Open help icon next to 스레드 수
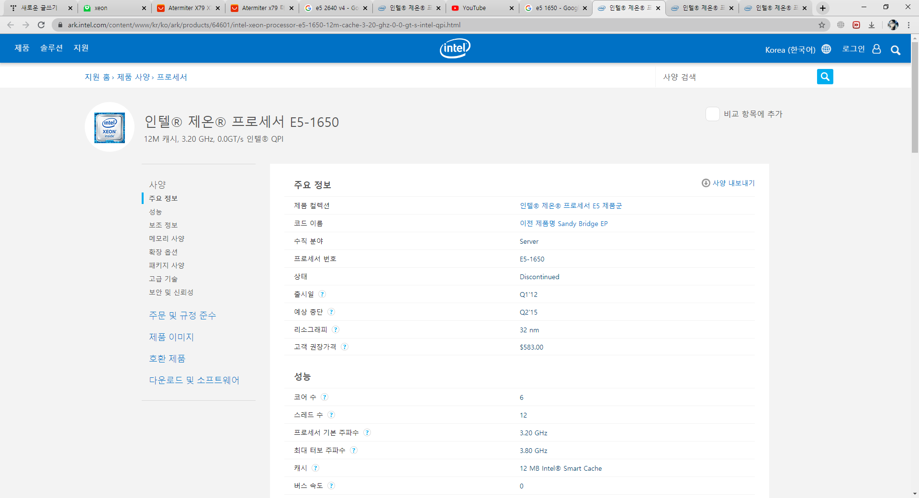 click(331, 415)
